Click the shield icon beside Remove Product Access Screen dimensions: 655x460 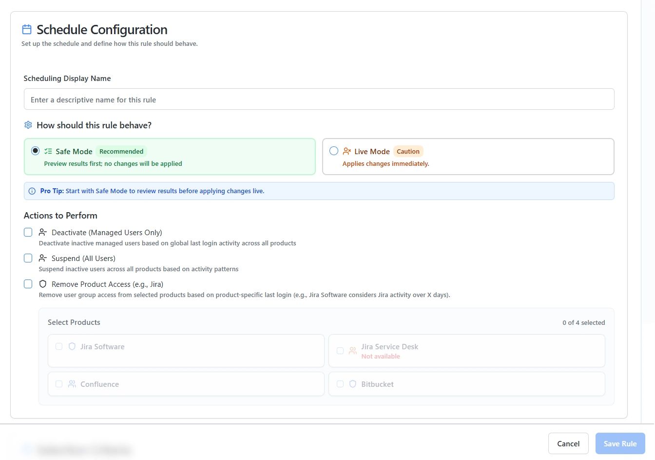pos(42,283)
